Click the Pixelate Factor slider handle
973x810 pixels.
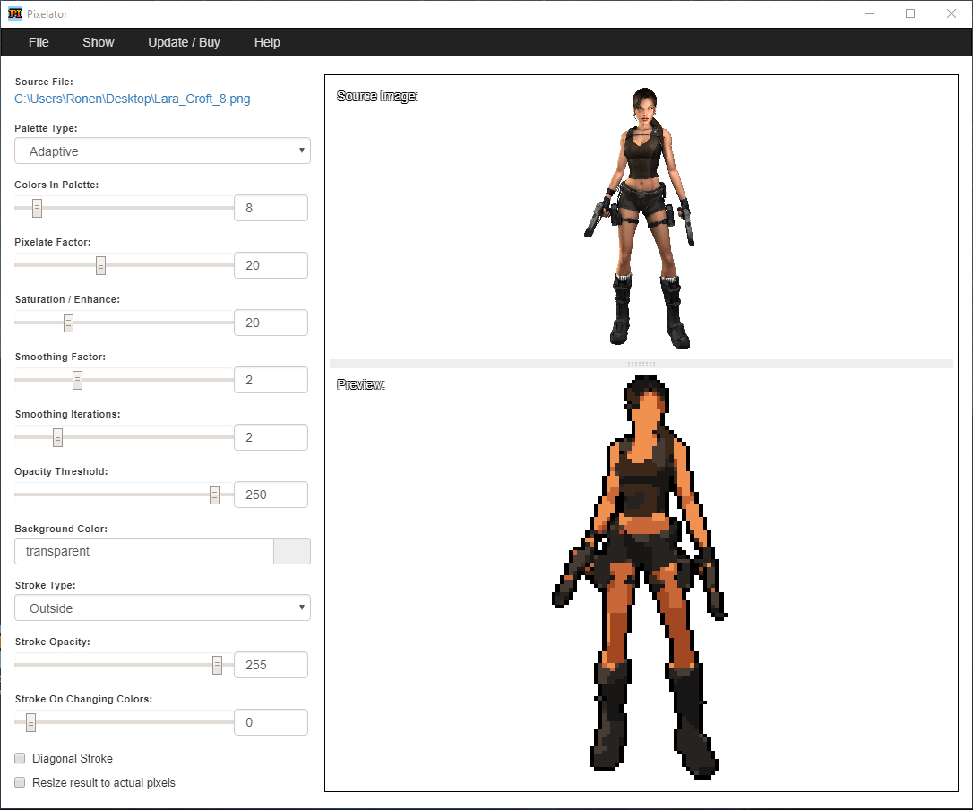pos(101,265)
